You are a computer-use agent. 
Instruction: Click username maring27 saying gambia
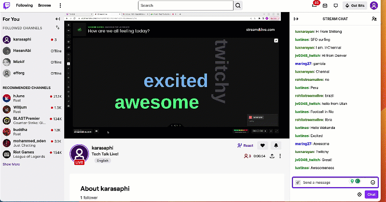pyautogui.click(x=303, y=64)
